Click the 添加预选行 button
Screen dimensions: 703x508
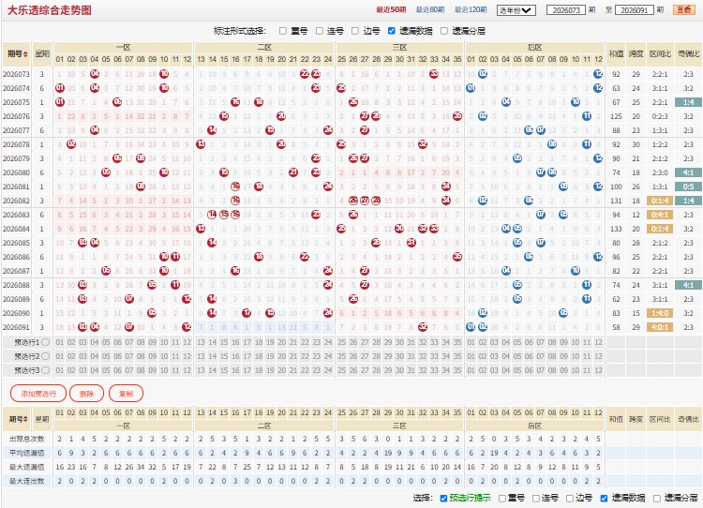(38, 394)
